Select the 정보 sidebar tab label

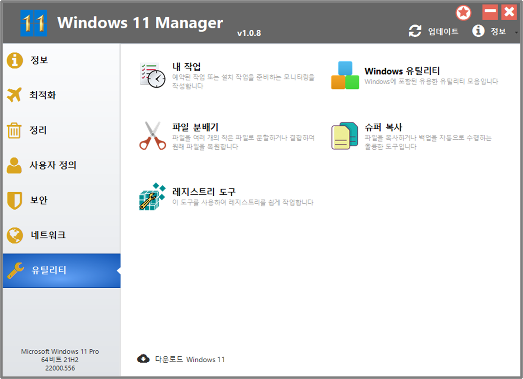pos(39,60)
